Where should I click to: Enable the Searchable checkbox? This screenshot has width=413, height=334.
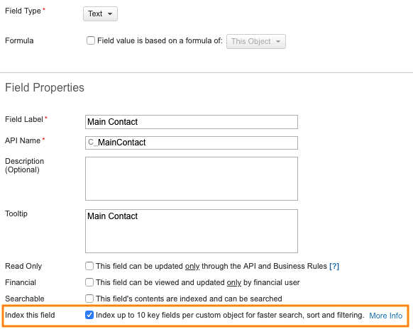tap(89, 299)
